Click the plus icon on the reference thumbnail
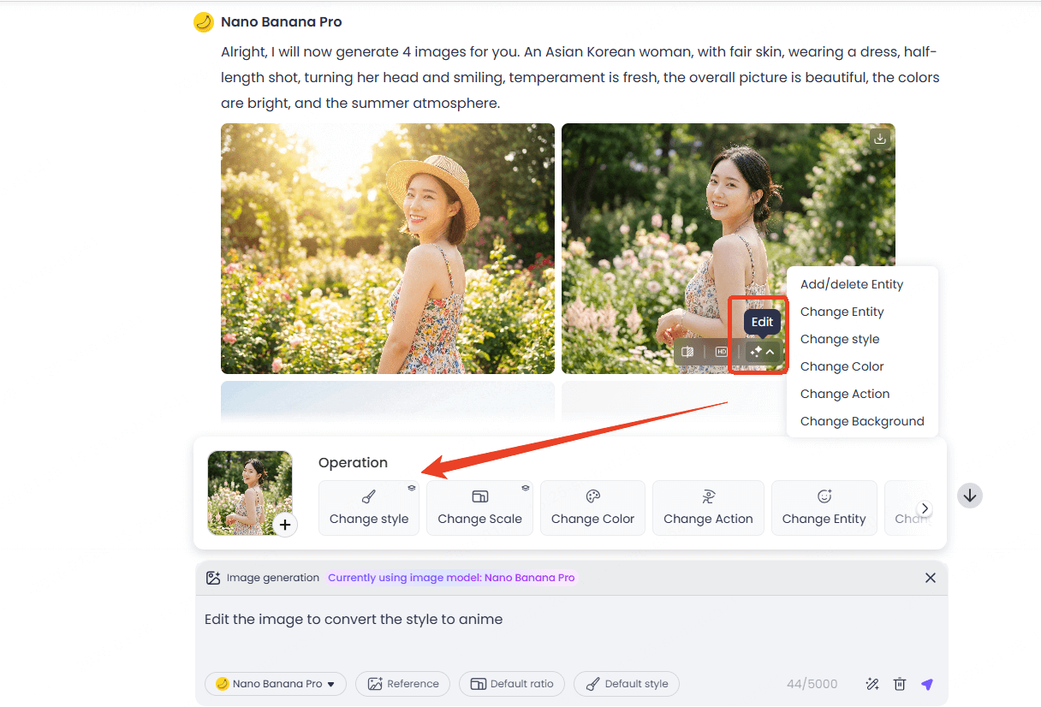Viewport: 1041px width, 707px height. (x=285, y=525)
